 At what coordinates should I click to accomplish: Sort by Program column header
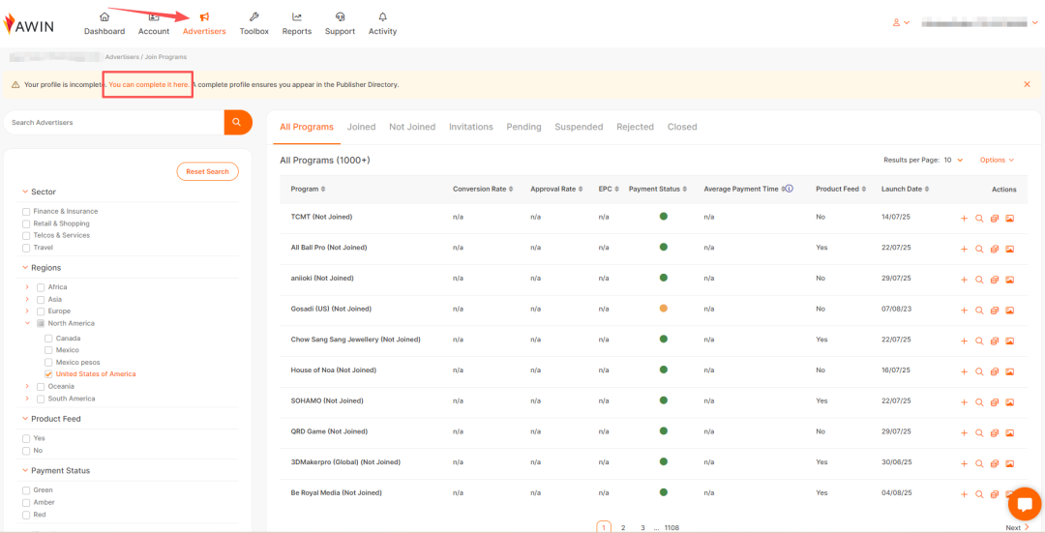pyautogui.click(x=308, y=190)
